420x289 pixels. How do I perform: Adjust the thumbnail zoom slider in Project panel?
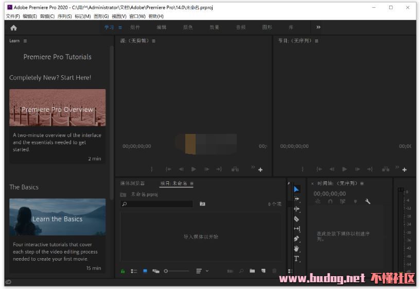pyautogui.click(x=176, y=271)
